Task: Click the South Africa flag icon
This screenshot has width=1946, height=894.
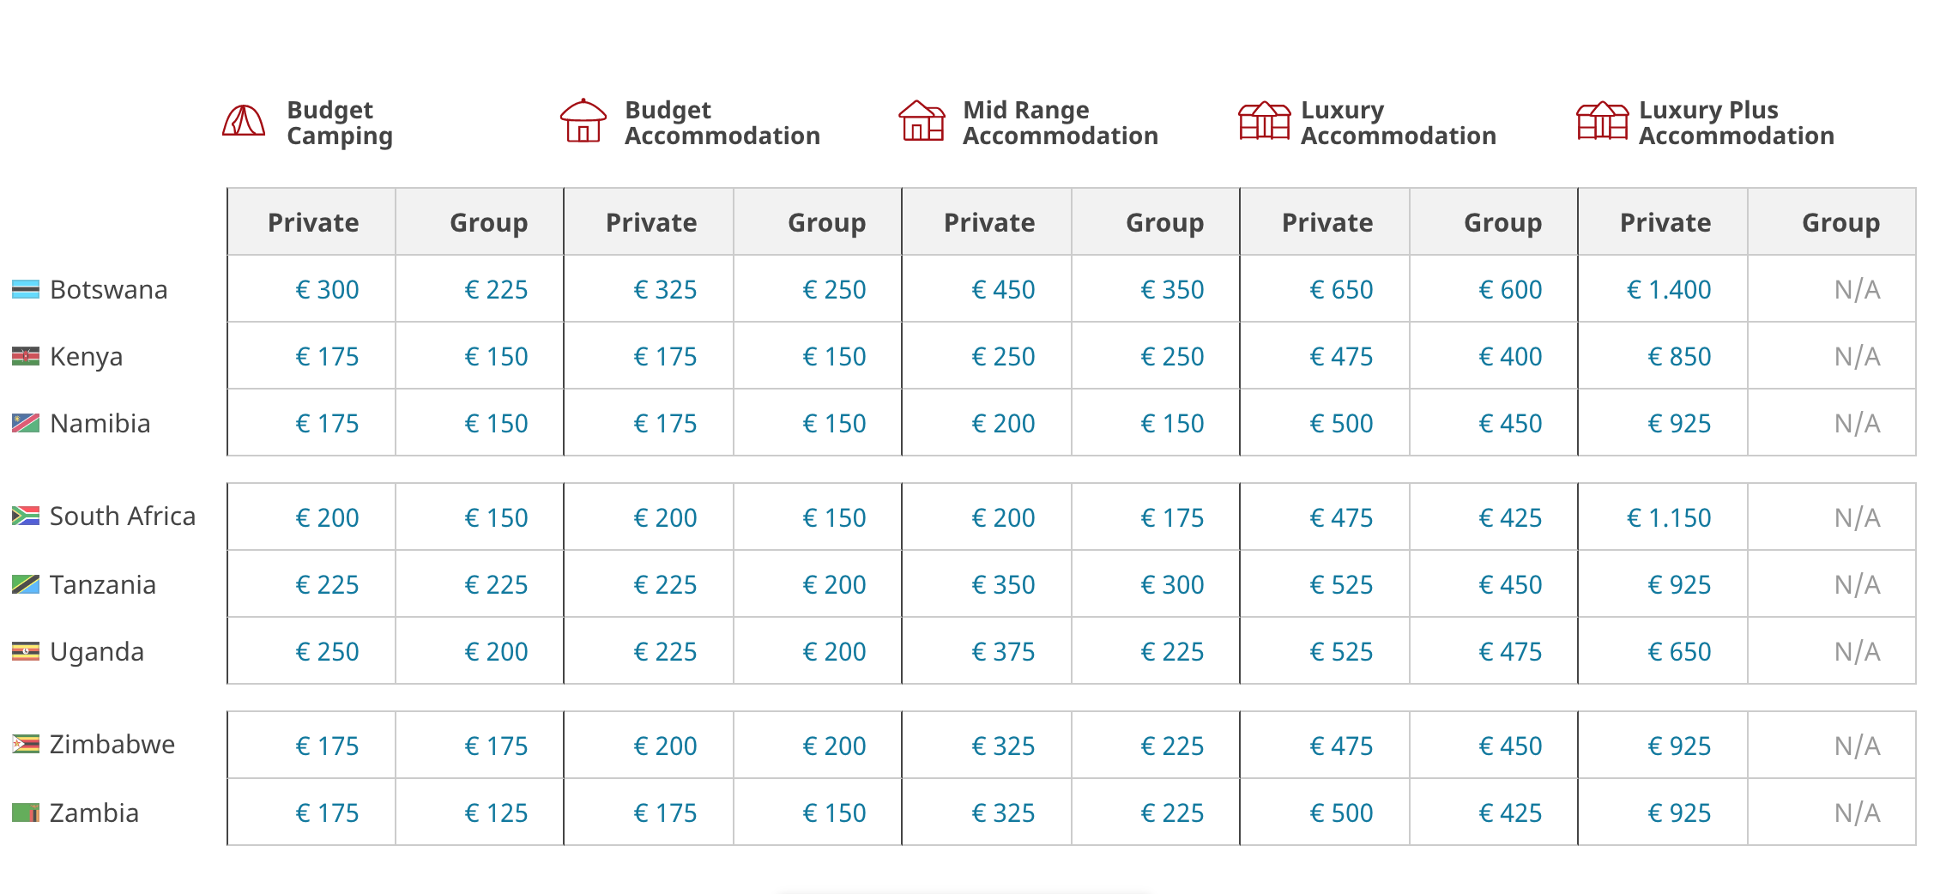Action: pyautogui.click(x=26, y=516)
